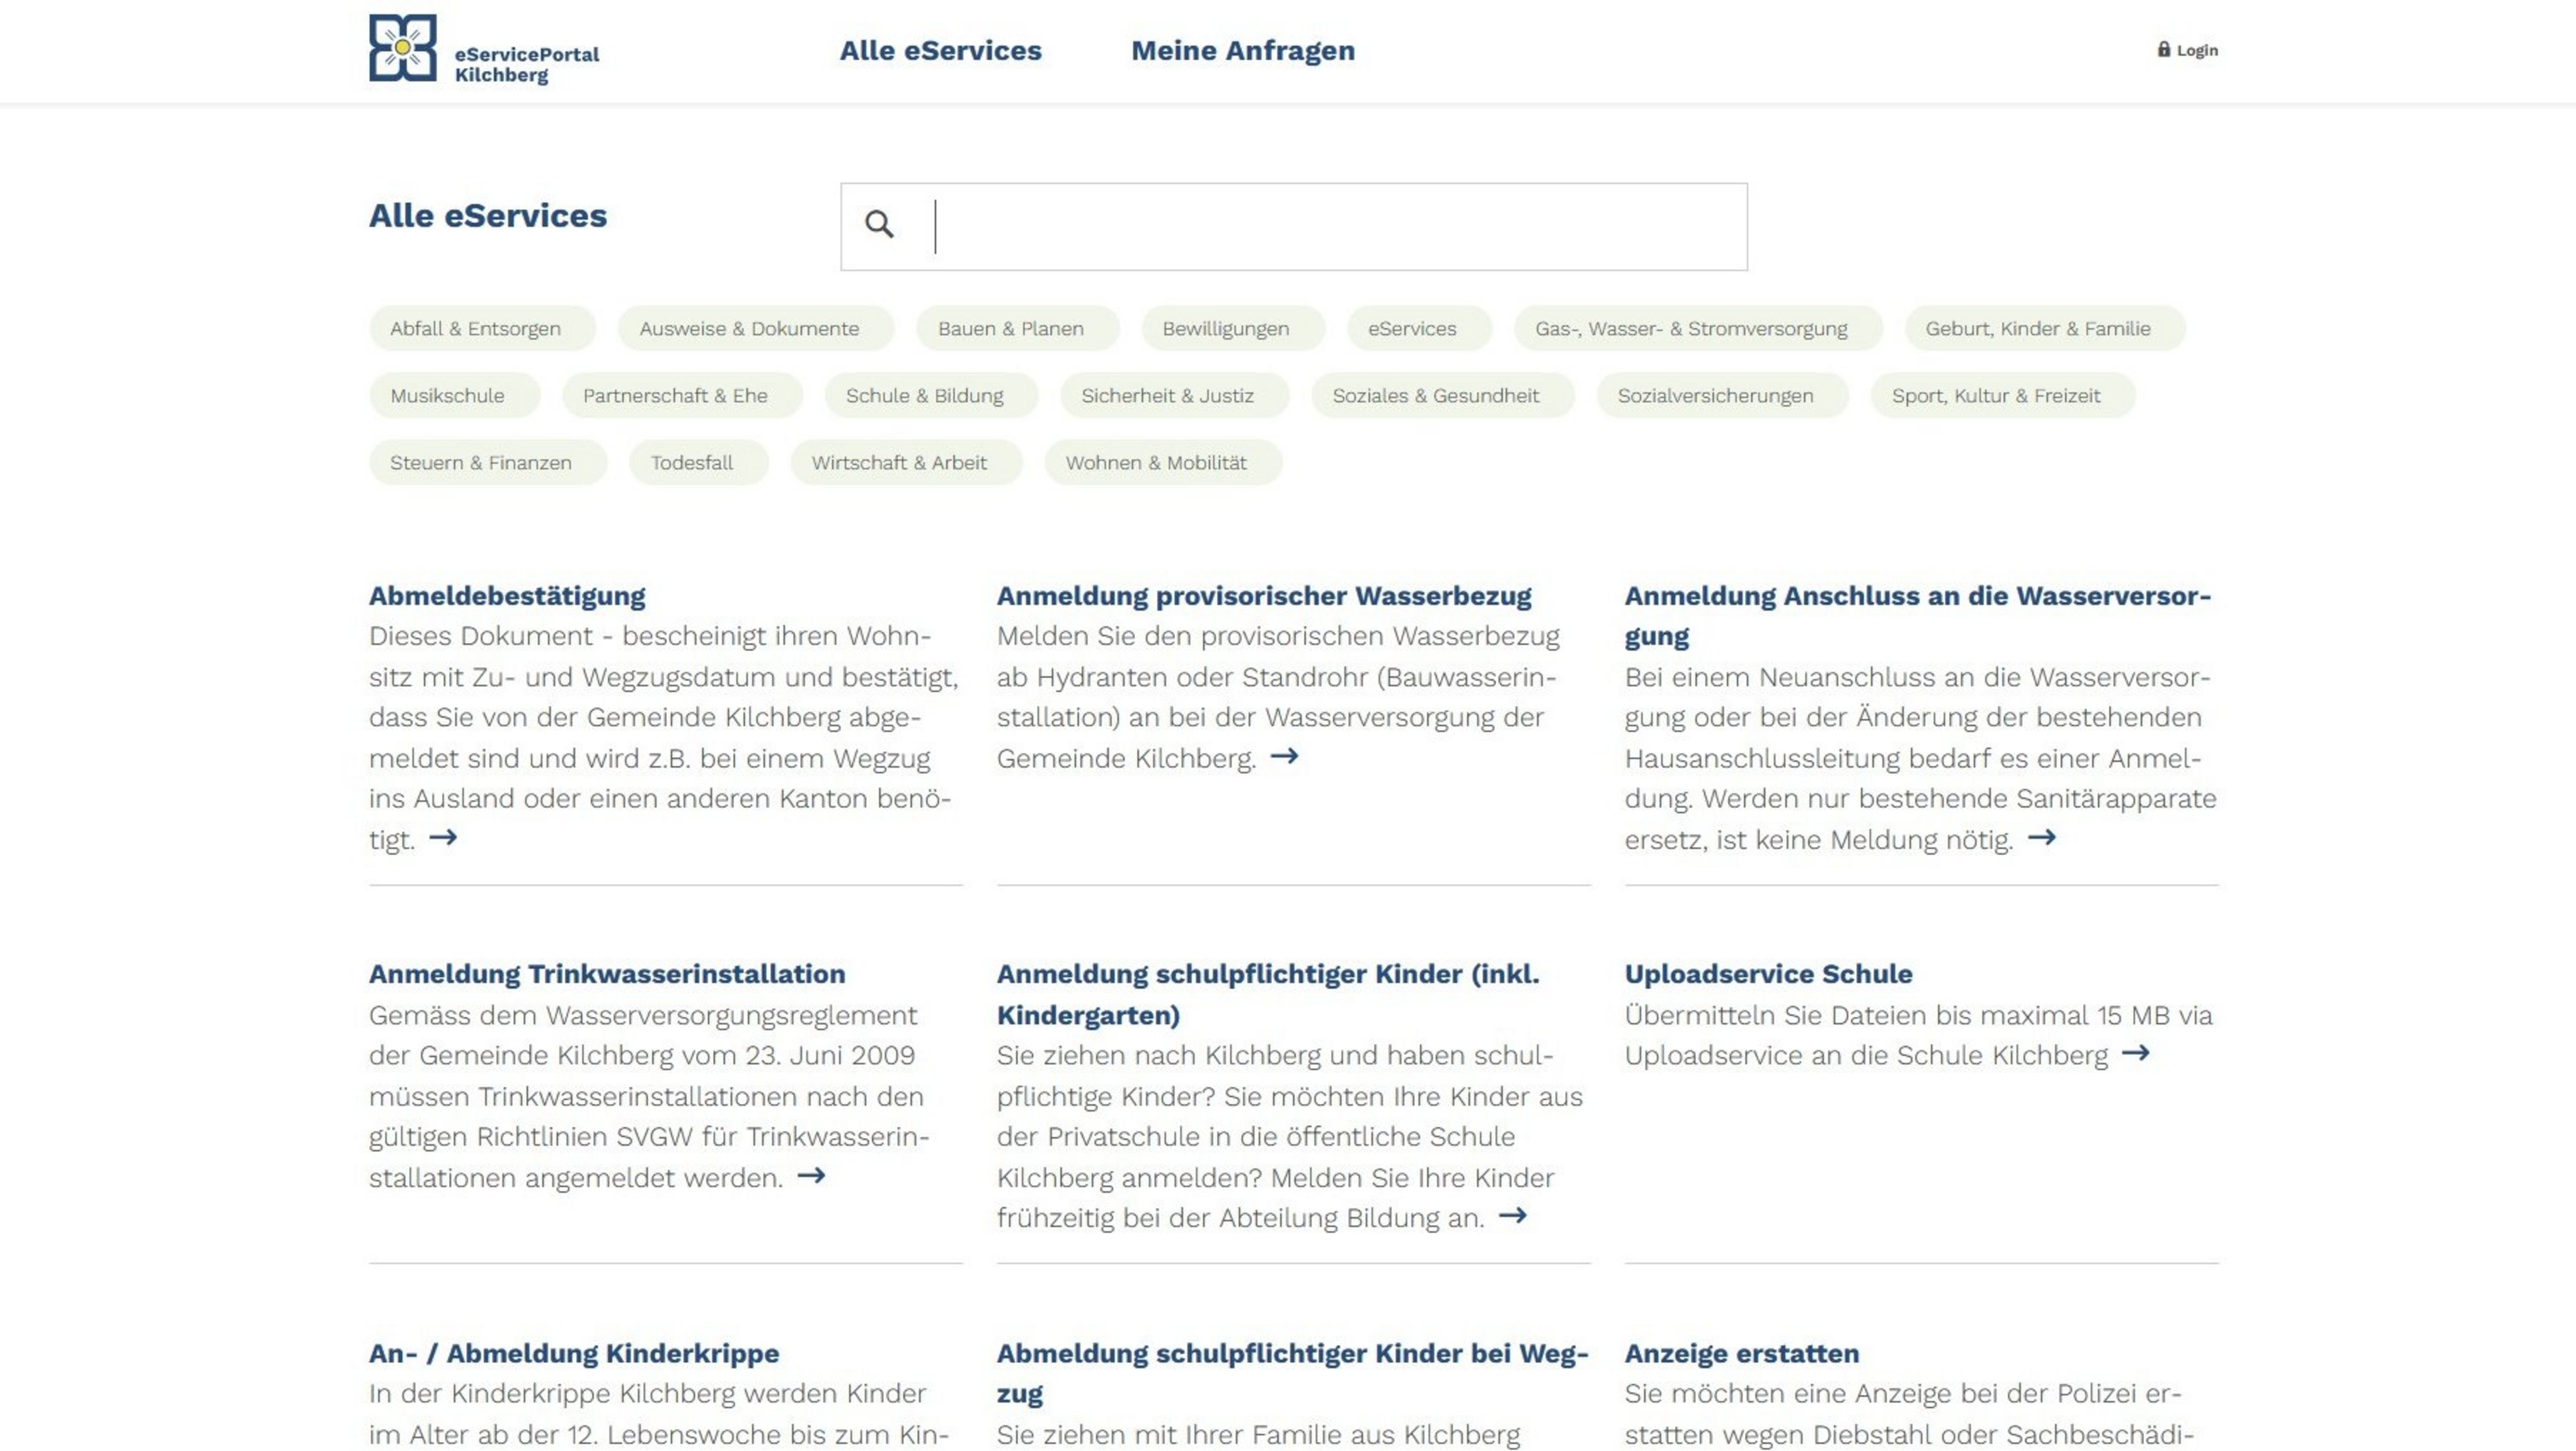Choose the eServices category tag
This screenshot has width=2576, height=1451.
1419,328
